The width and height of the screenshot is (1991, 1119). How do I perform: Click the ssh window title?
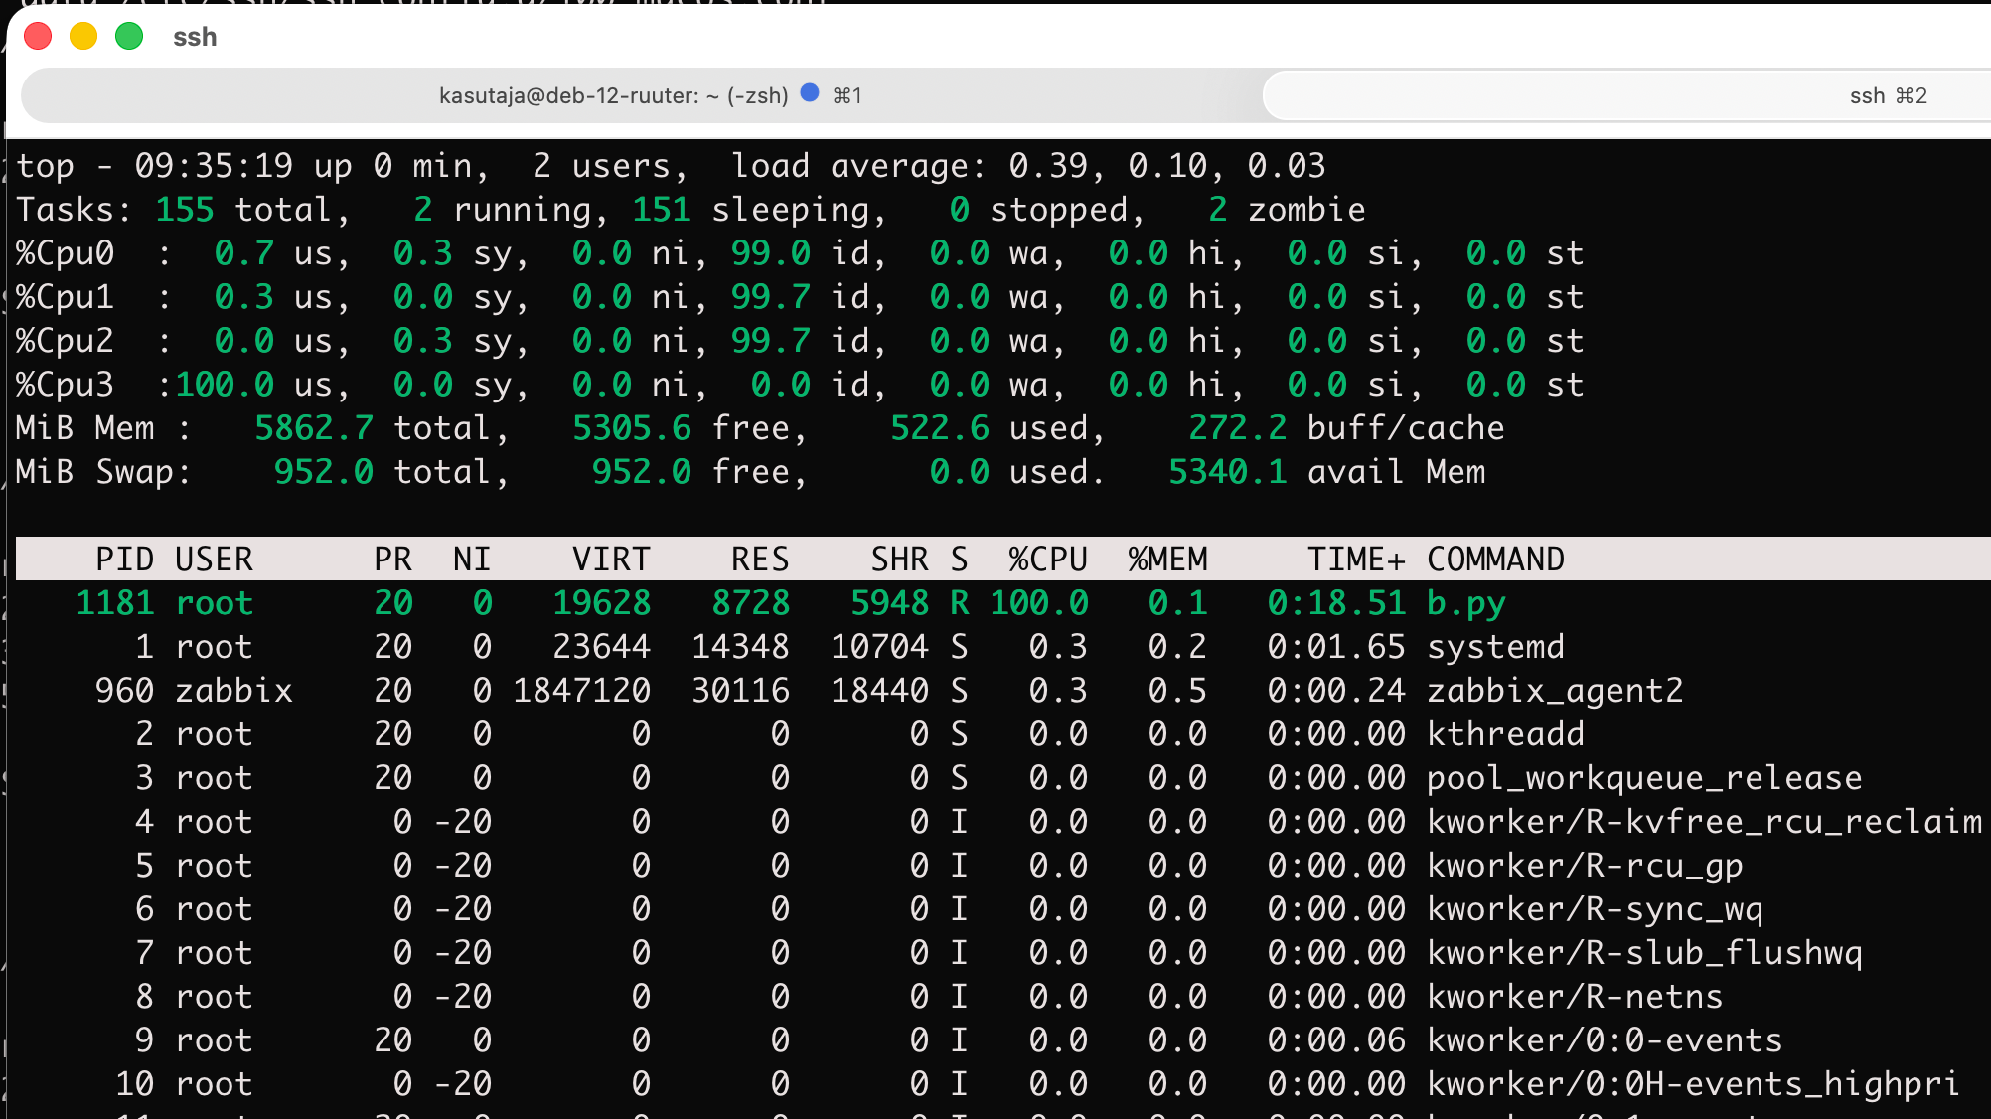click(195, 37)
